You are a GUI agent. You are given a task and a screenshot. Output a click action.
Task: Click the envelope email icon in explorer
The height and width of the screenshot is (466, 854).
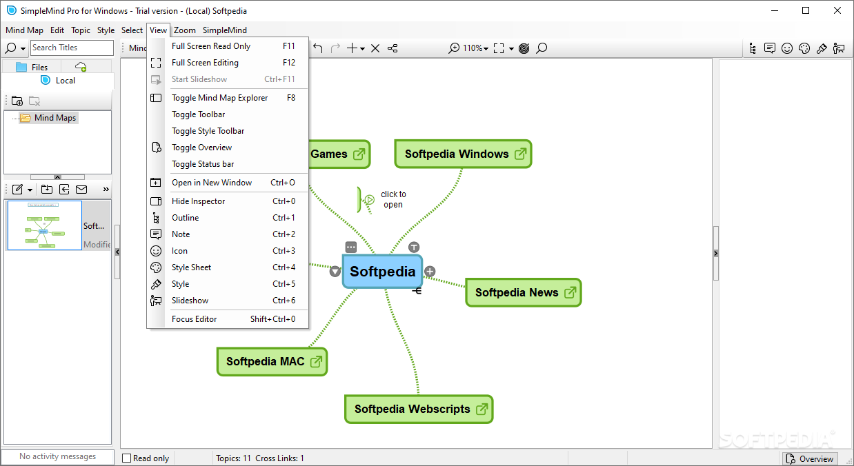pos(81,189)
